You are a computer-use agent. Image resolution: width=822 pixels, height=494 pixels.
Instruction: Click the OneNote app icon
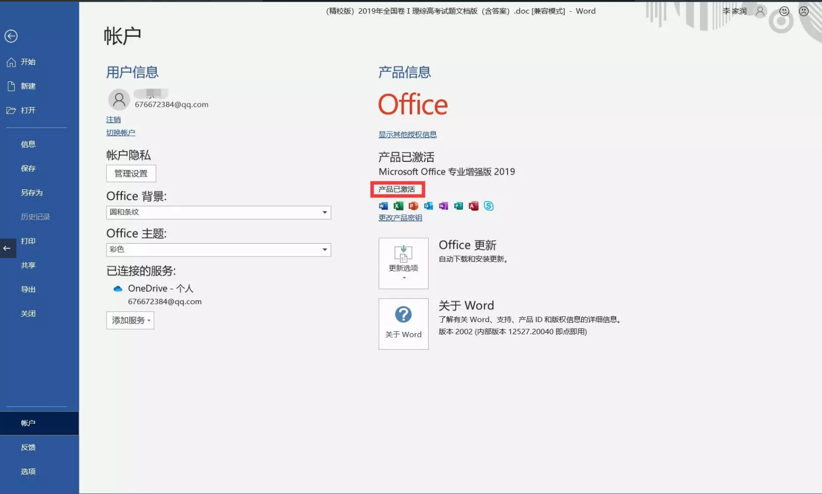[x=444, y=206]
